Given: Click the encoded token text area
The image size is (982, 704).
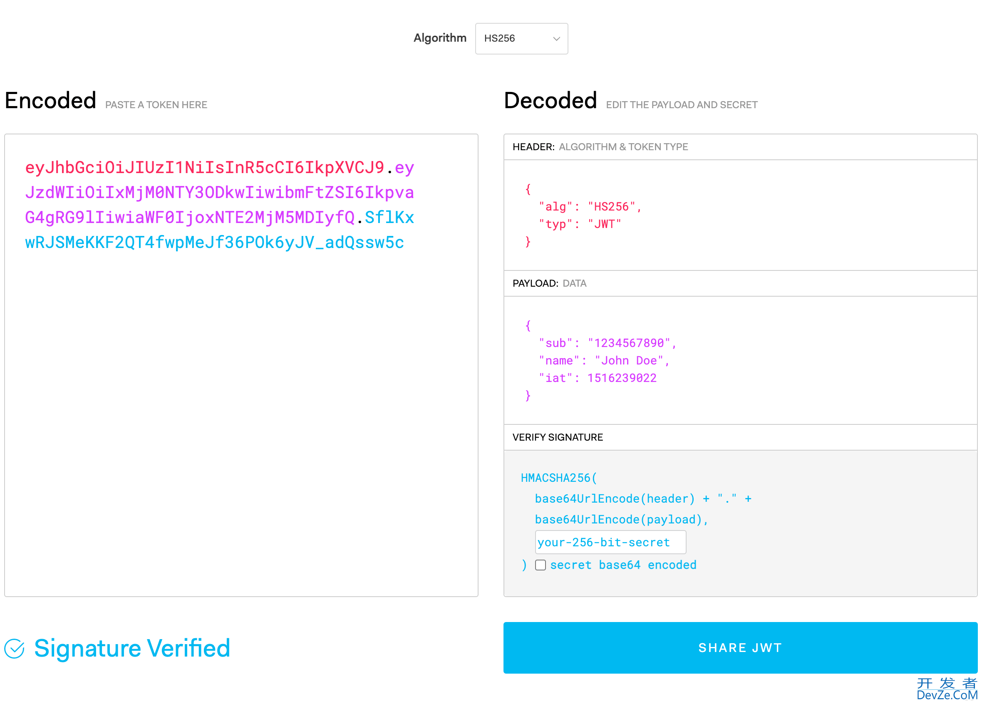Looking at the screenshot, I should [241, 365].
